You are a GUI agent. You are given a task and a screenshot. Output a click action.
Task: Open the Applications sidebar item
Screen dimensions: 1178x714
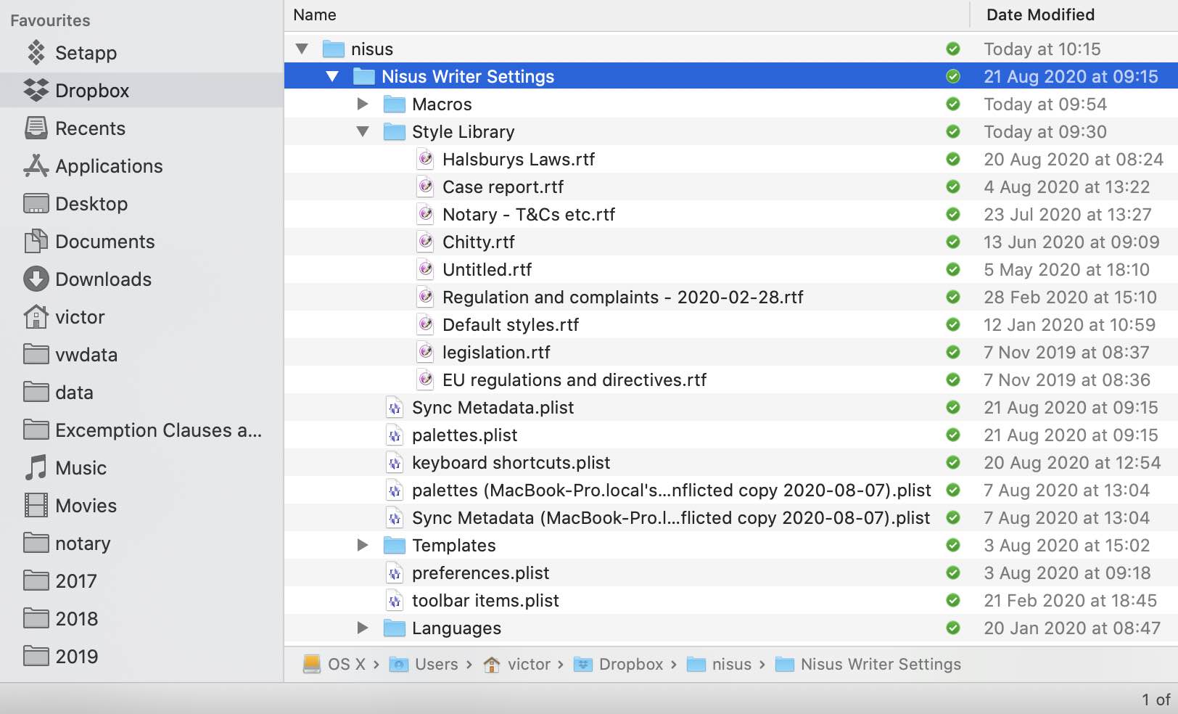[36, 165]
